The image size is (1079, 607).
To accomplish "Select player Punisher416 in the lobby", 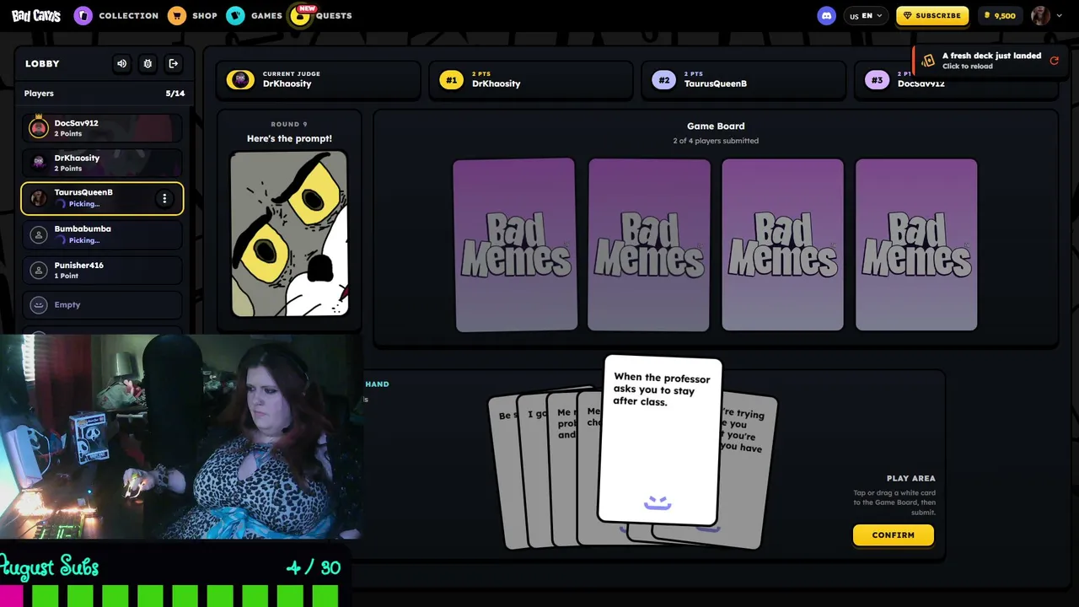I will click(102, 271).
